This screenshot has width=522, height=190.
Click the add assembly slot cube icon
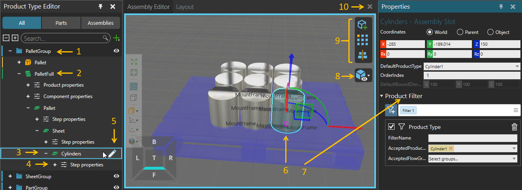[362, 25]
